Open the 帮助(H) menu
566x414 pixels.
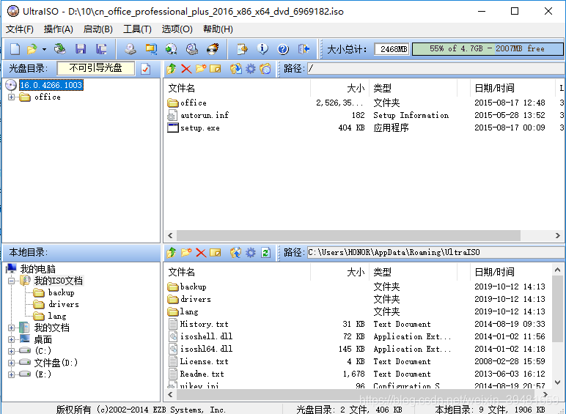coord(218,29)
